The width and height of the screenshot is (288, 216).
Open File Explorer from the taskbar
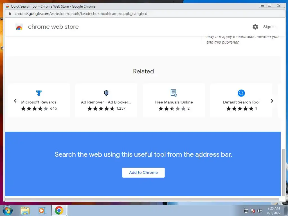pos(25,211)
